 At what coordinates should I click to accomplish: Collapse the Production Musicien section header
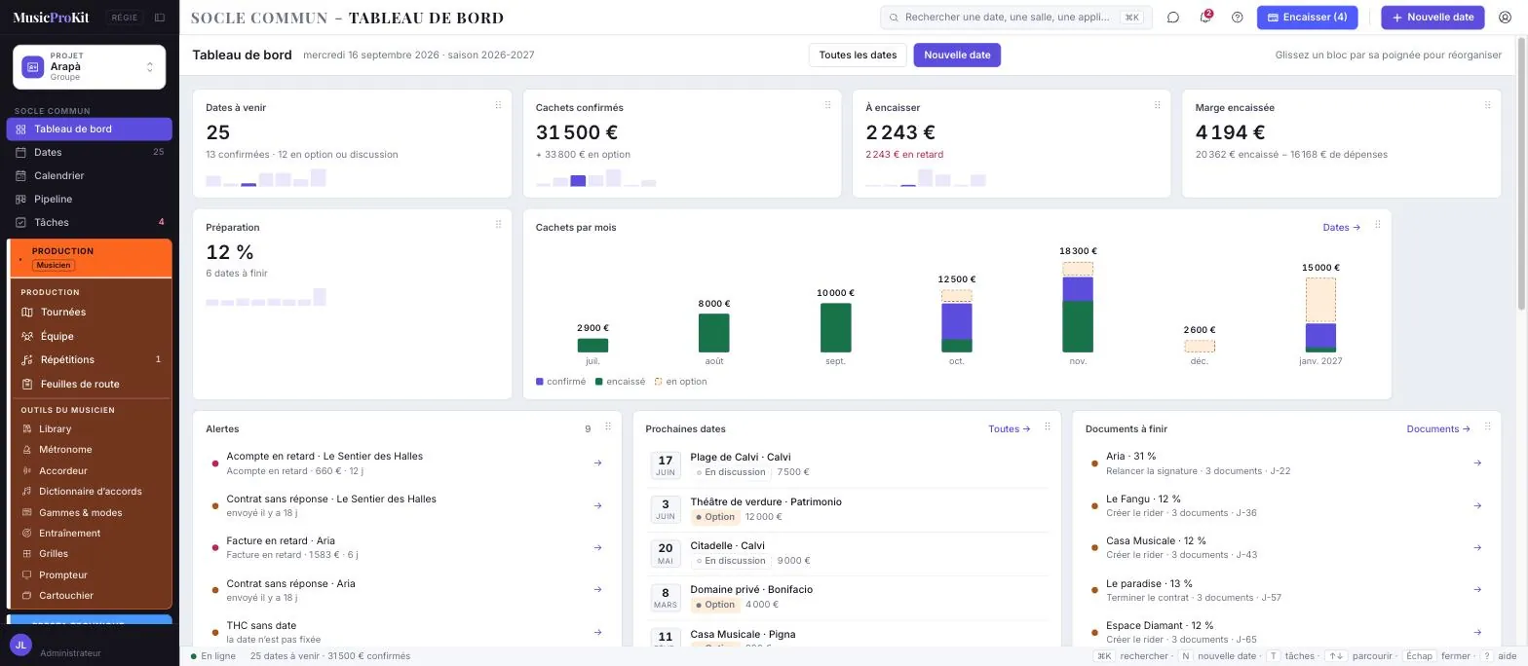[x=91, y=258]
